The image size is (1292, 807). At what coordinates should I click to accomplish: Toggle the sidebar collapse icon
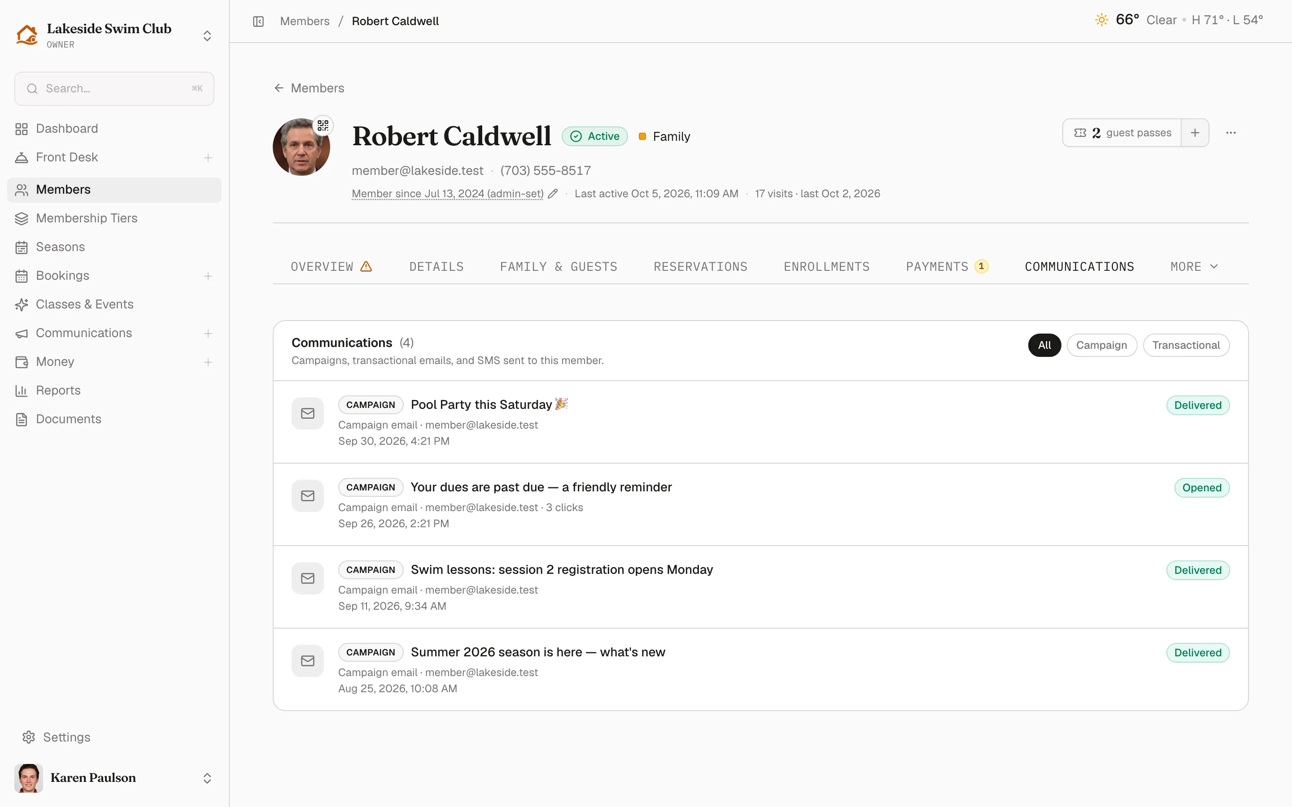pos(258,22)
